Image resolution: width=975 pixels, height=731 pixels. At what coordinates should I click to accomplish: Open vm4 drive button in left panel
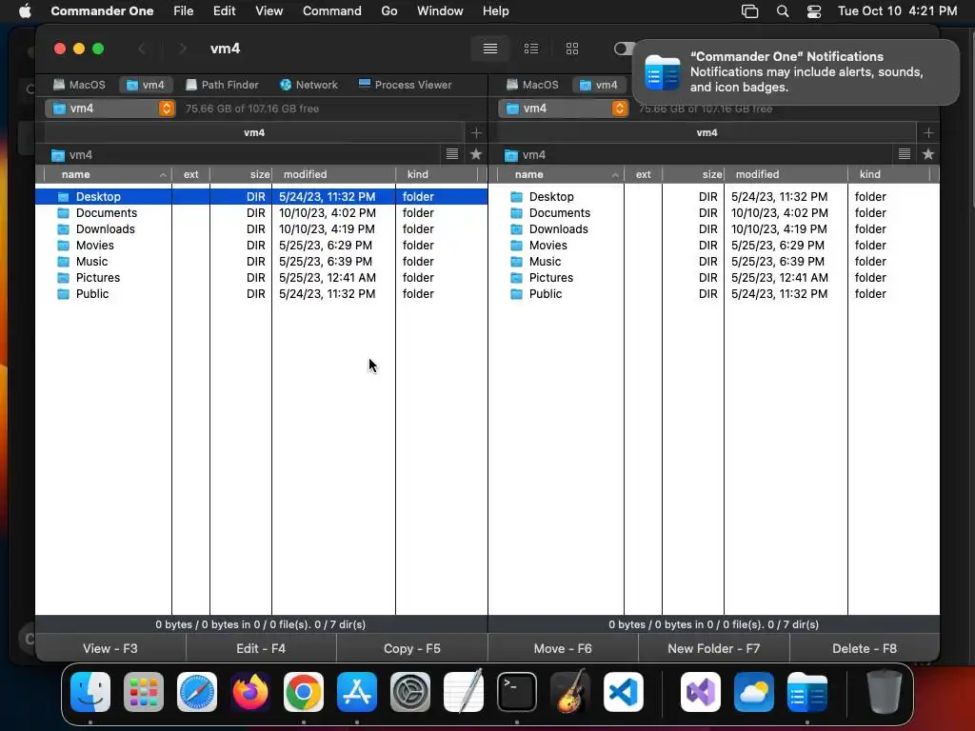click(146, 85)
